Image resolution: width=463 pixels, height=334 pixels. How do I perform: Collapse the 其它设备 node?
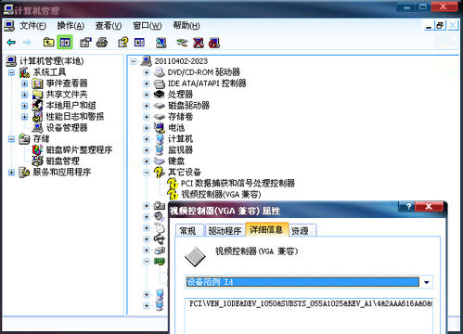click(147, 173)
